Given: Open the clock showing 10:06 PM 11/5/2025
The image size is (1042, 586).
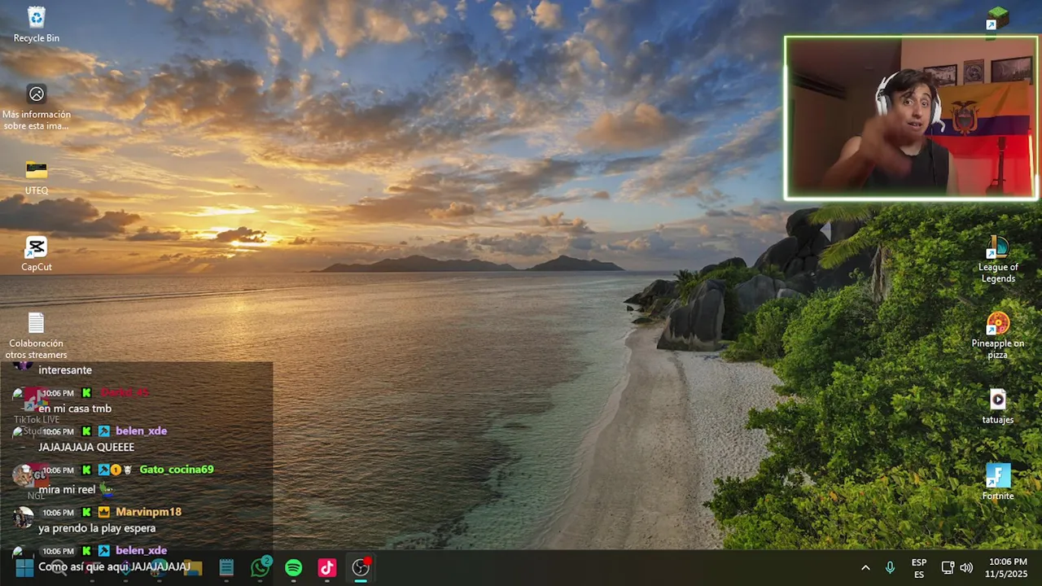Looking at the screenshot, I should point(1008,568).
